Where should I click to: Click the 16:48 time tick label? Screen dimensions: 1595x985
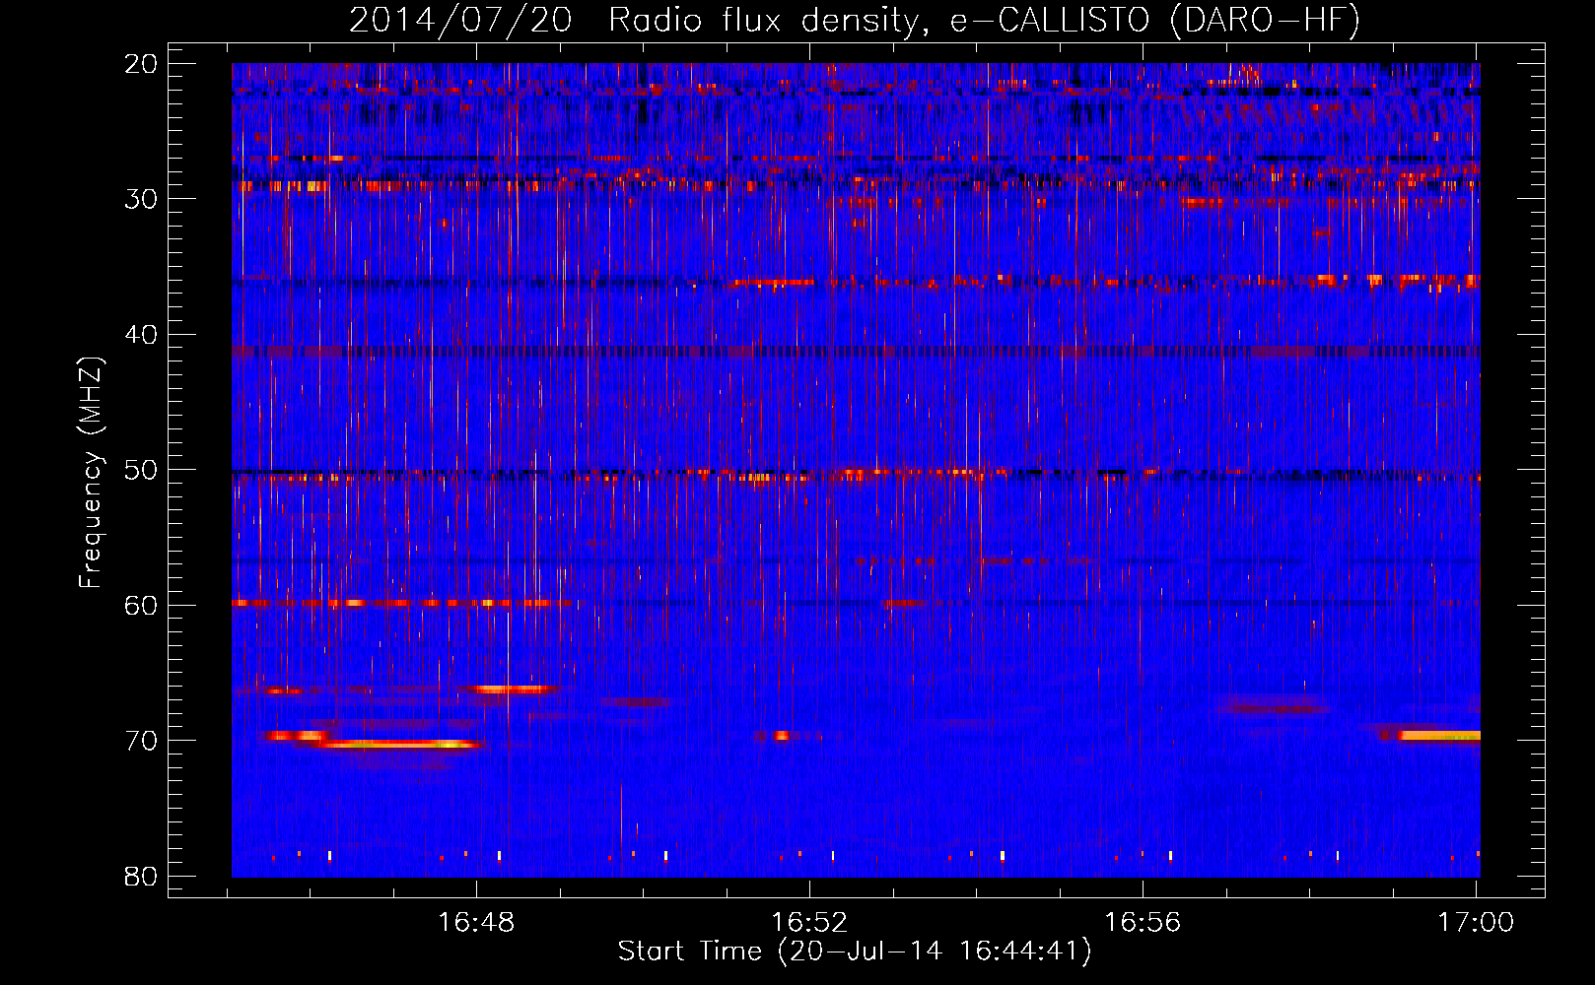[x=476, y=923]
